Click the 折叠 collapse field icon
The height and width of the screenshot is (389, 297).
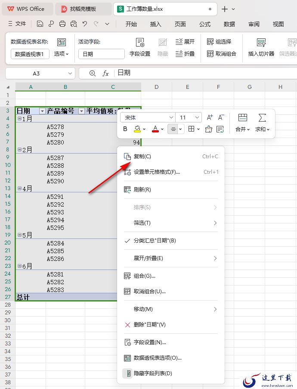tap(179, 53)
